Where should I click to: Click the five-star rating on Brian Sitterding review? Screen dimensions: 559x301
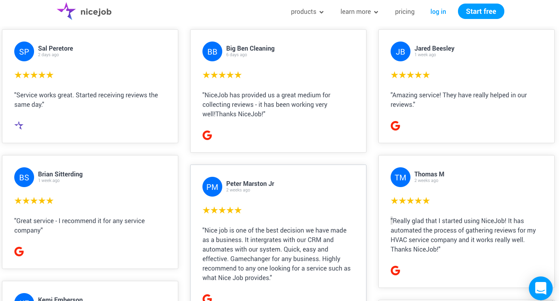tap(34, 201)
